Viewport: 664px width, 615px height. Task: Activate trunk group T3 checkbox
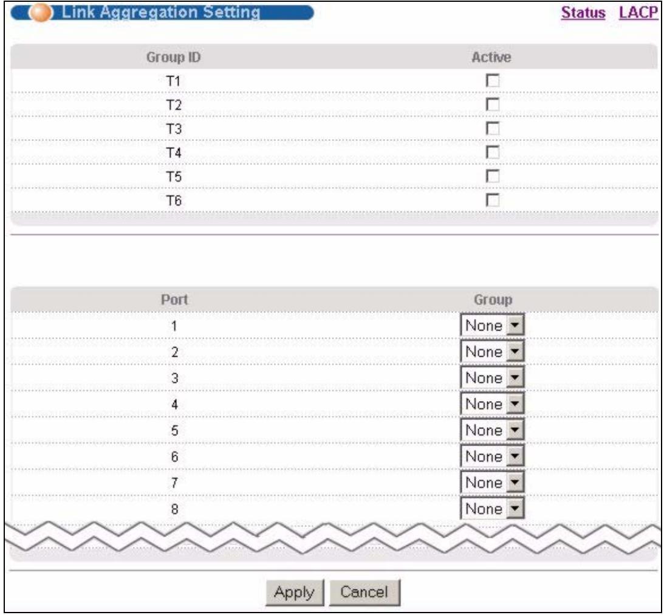pyautogui.click(x=493, y=128)
